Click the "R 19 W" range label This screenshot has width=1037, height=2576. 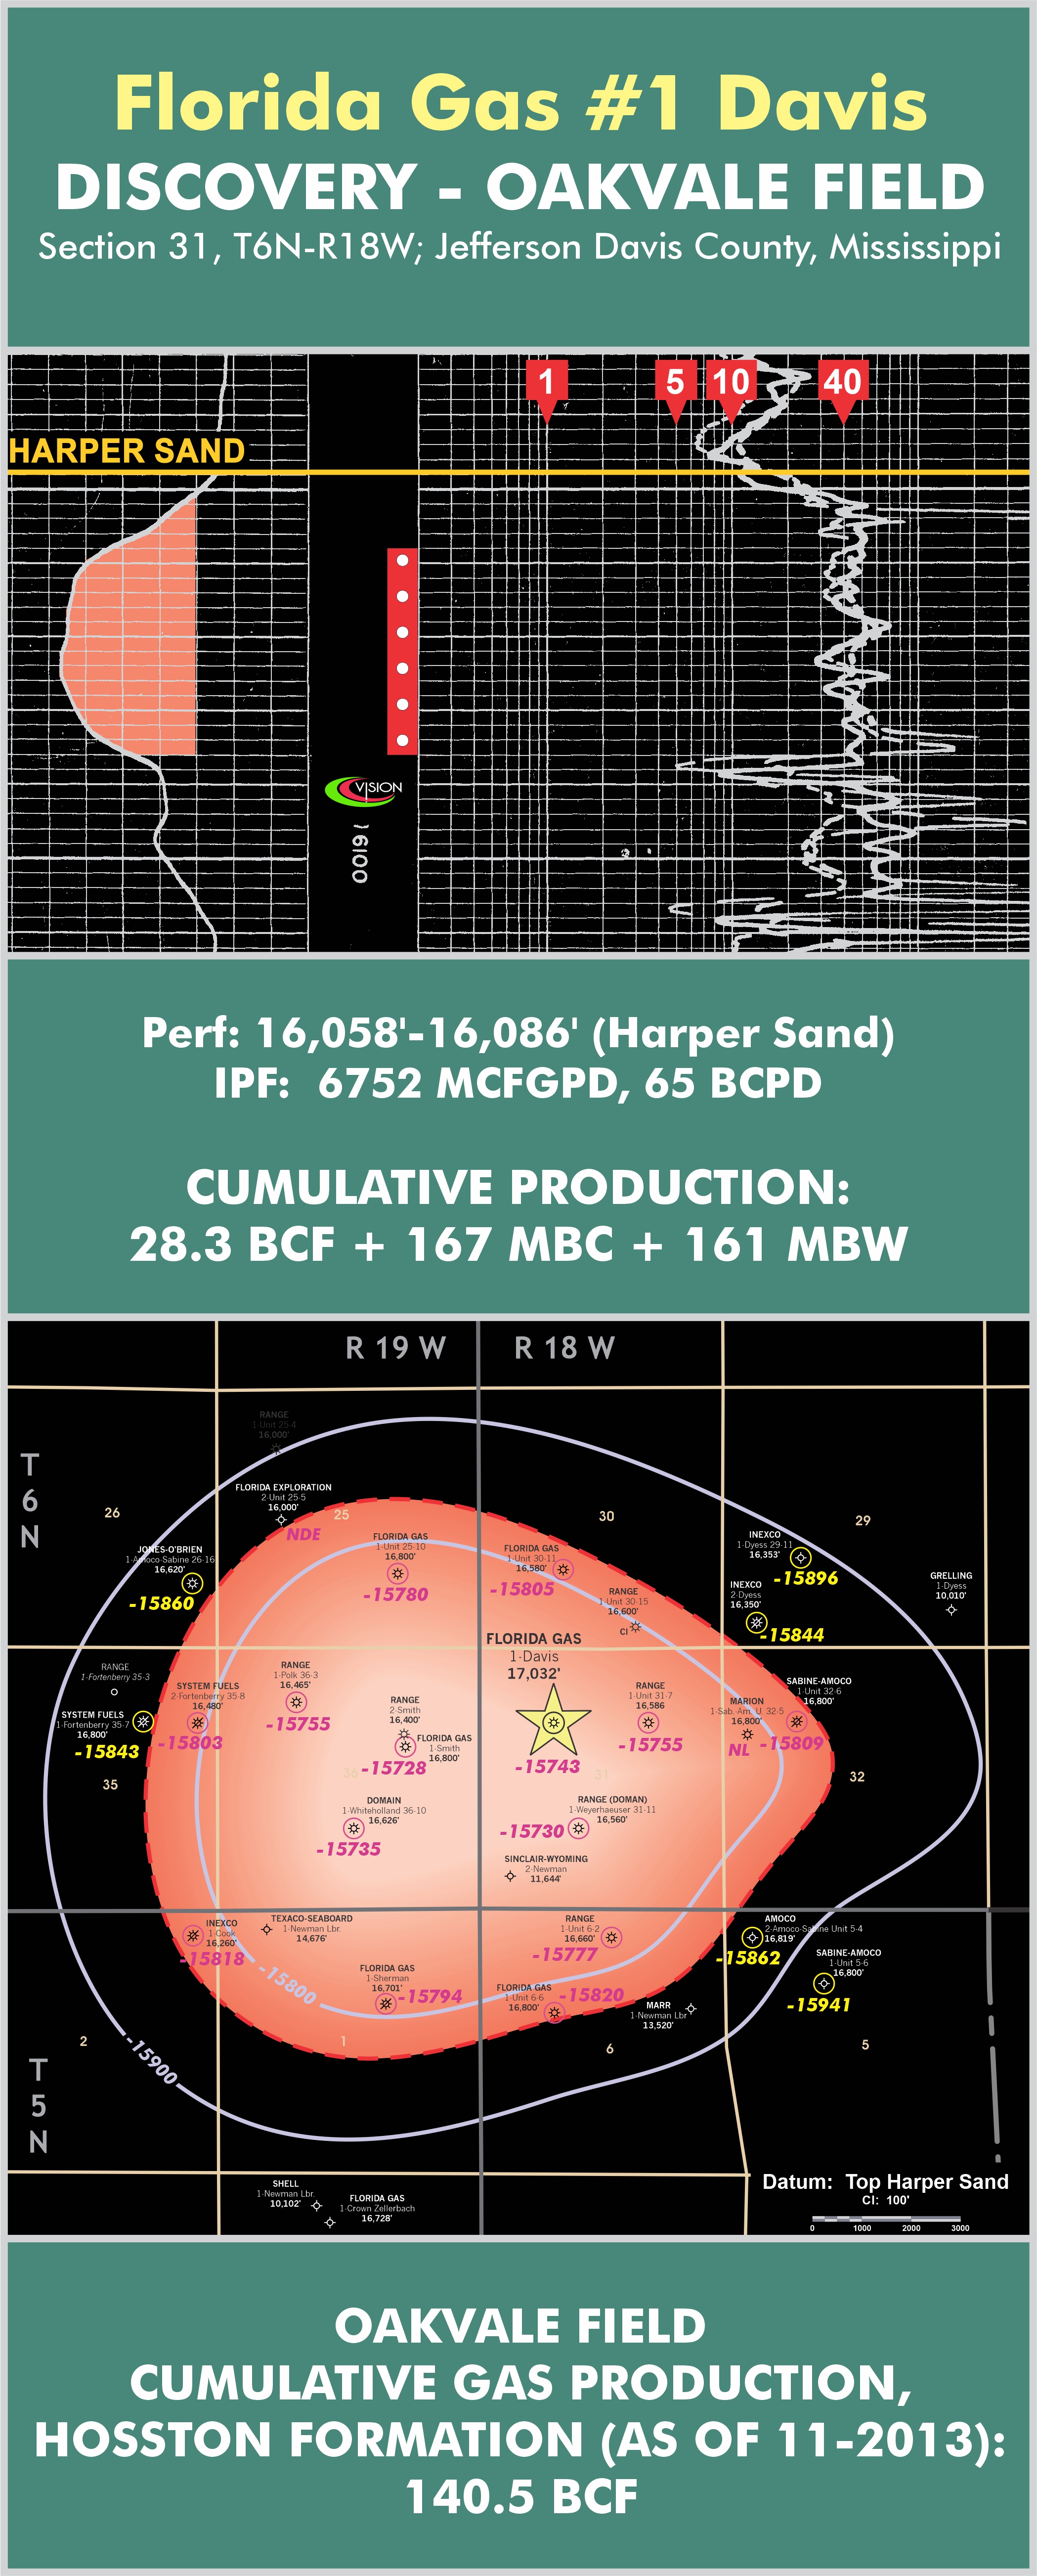396,1348
